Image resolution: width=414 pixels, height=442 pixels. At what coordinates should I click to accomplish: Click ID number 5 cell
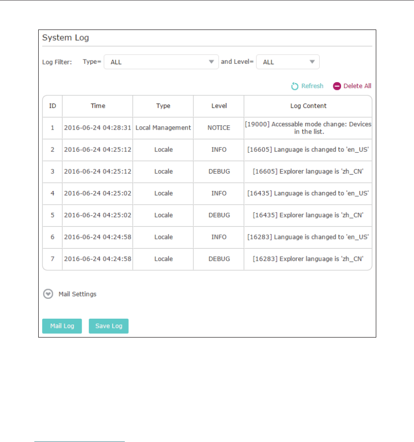[x=52, y=215]
